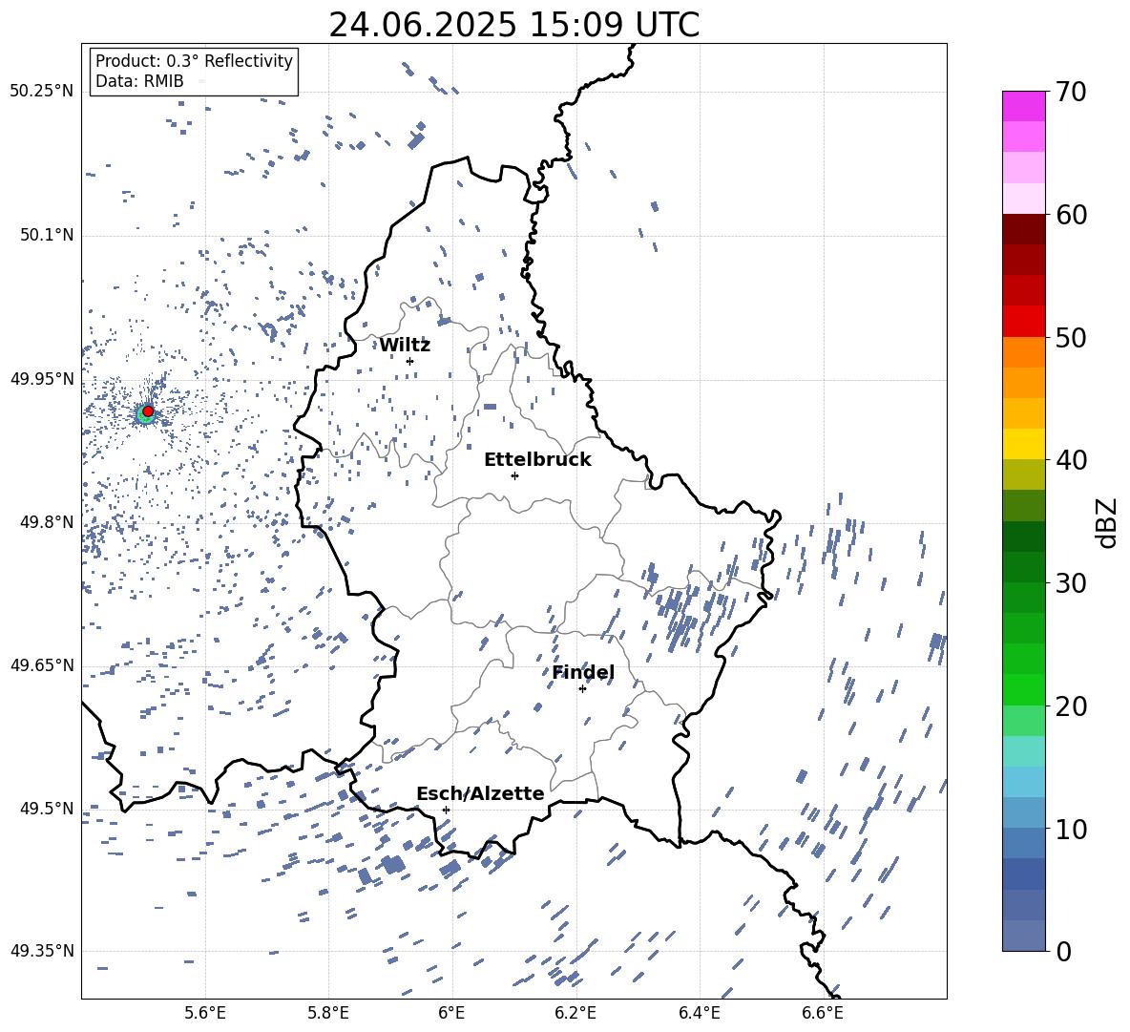Click the bright magenta swatch below the 70 dBZ tick
Viewport: 1130px width, 1032px height.
click(x=1023, y=106)
